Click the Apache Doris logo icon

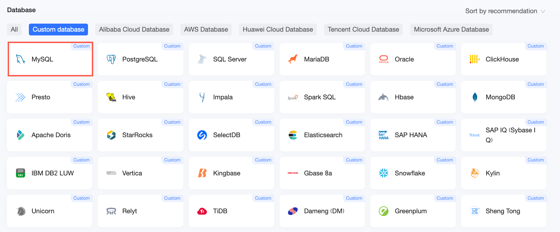pyautogui.click(x=21, y=135)
